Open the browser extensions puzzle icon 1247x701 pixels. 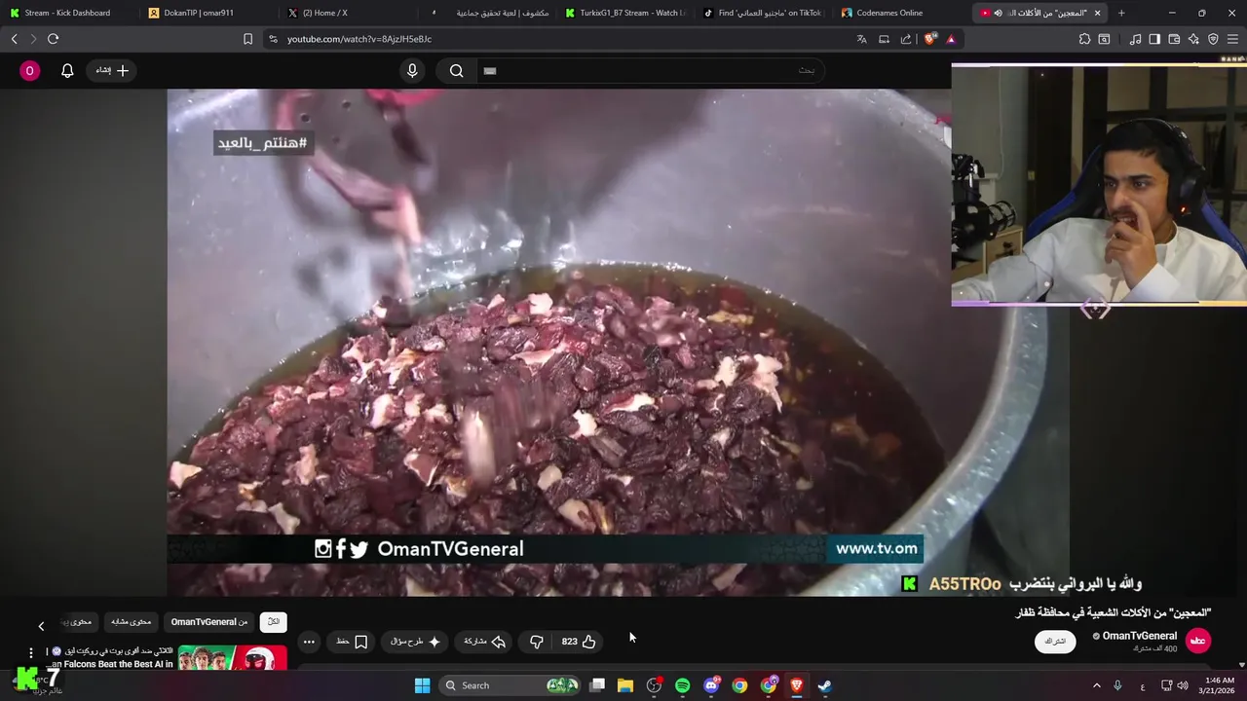pos(1084,39)
